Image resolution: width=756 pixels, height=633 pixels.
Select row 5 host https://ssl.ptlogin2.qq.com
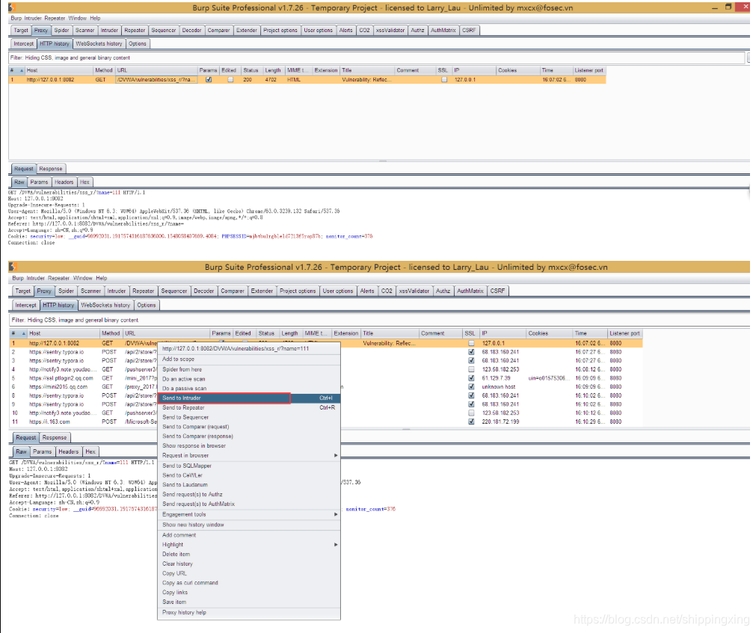click(61, 378)
